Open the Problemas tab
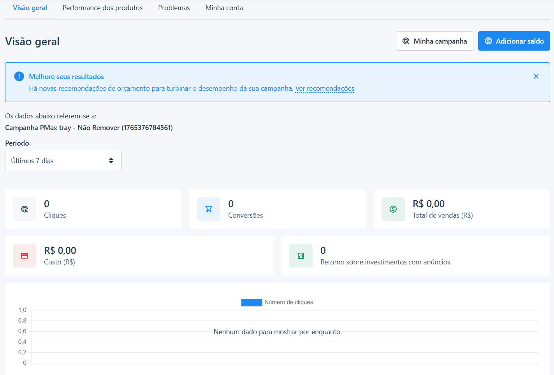 tap(174, 8)
